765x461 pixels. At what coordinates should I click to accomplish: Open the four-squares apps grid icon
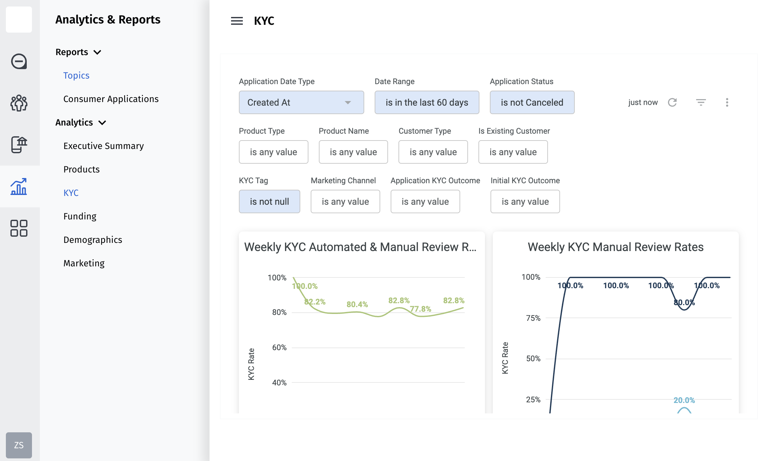tap(19, 228)
